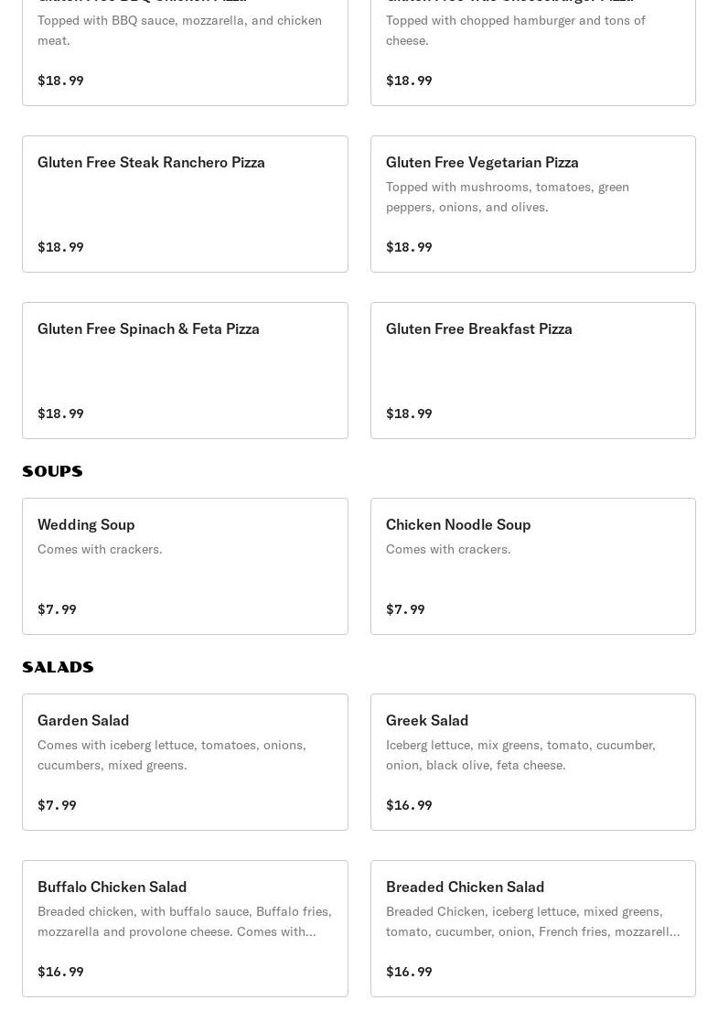Open truncated Buffalo Chicken Salad description
This screenshot has width=718, height=1011.
pos(185,921)
